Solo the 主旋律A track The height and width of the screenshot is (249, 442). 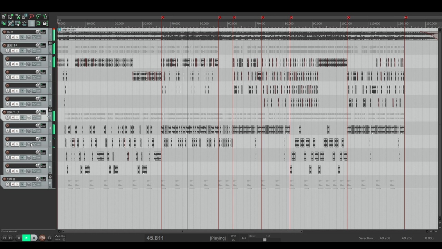17,50
